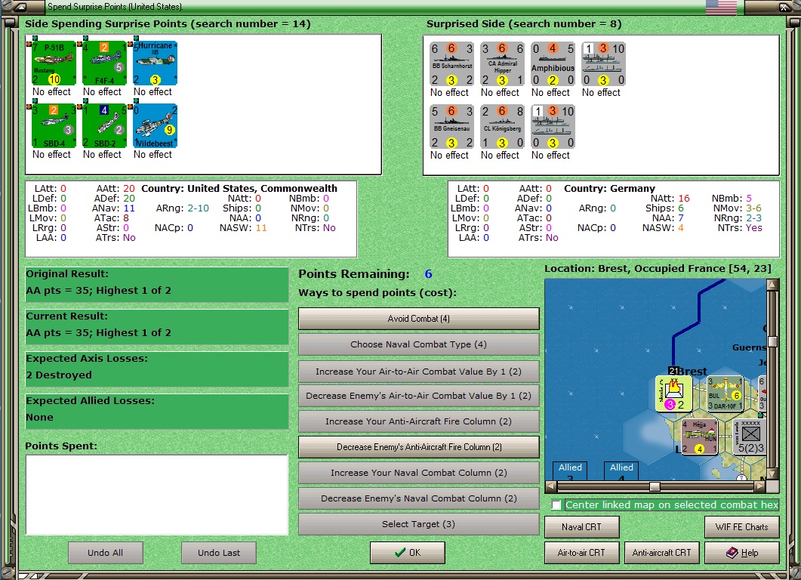The height and width of the screenshot is (580, 801).
Task: Click the United States flag icon
Action: (x=721, y=7)
